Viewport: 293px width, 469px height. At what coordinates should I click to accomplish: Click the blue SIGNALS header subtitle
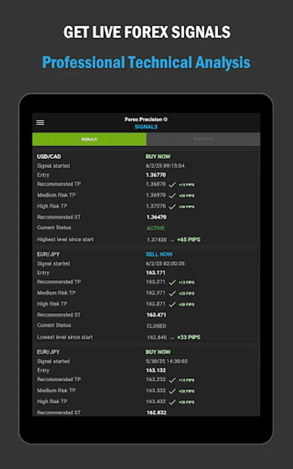(146, 127)
